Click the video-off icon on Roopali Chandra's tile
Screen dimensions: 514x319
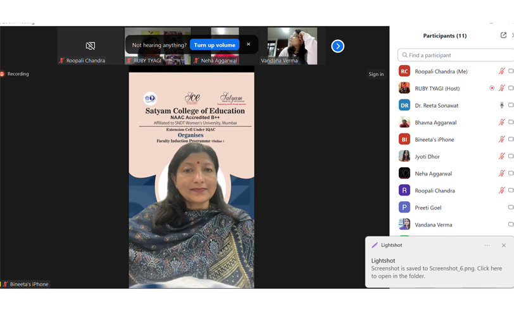(x=91, y=46)
